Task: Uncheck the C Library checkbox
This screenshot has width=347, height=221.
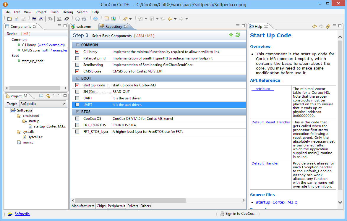Action: tap(77, 51)
